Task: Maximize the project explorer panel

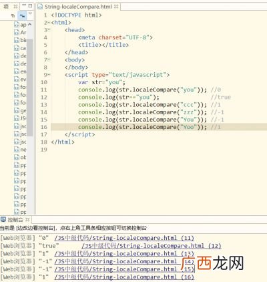Action: [x=30, y=6]
